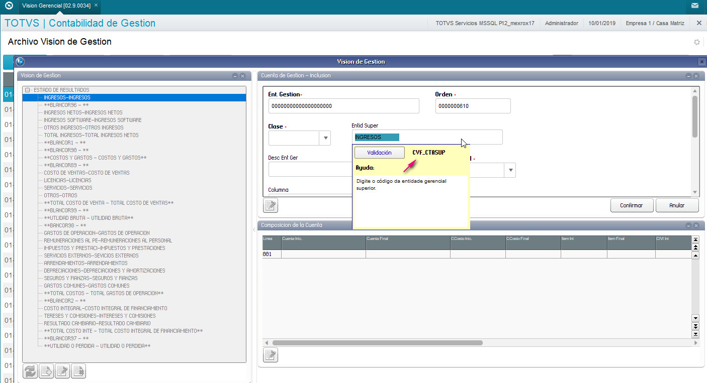The width and height of the screenshot is (707, 383).
Task: Select LICENCIAS-LICENCIAS tree item
Action: click(x=67, y=180)
